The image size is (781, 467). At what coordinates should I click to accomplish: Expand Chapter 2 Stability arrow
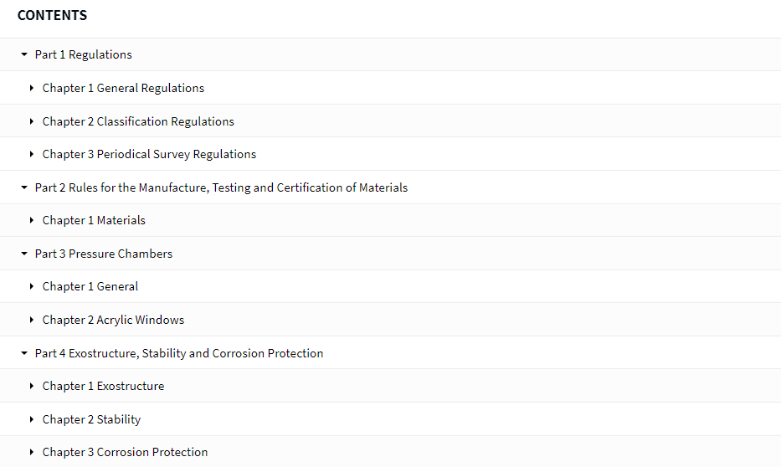coord(32,419)
